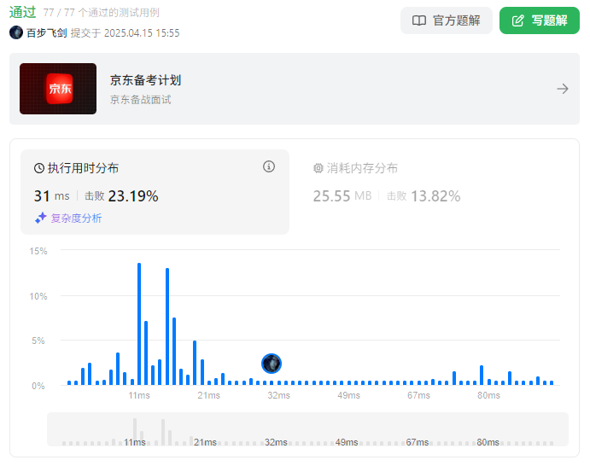Click the user avatar beside 百步飞剑

pos(16,32)
